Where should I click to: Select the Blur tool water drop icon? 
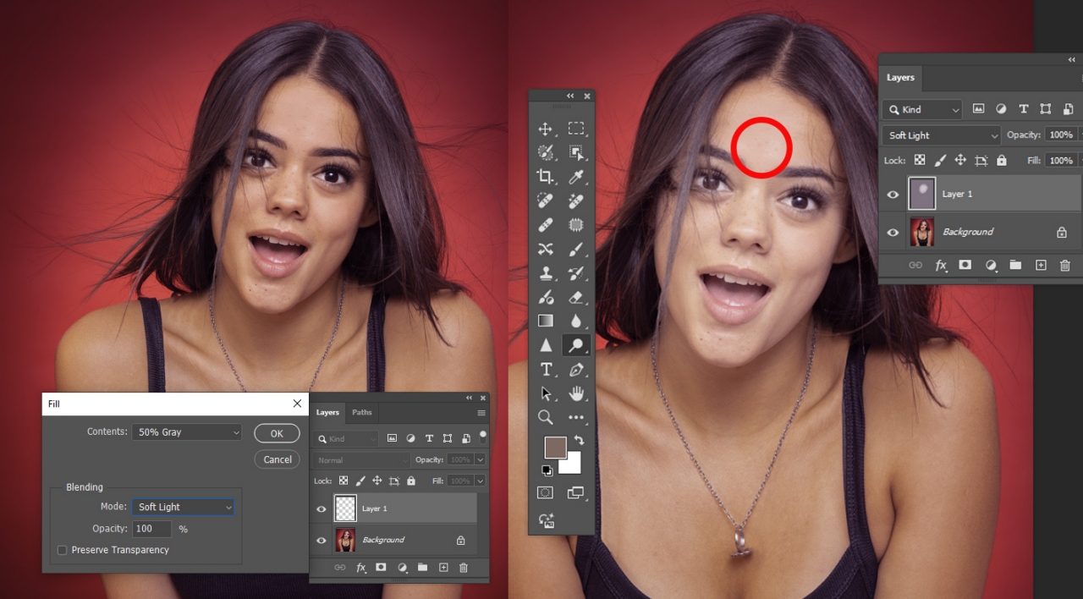coord(576,321)
